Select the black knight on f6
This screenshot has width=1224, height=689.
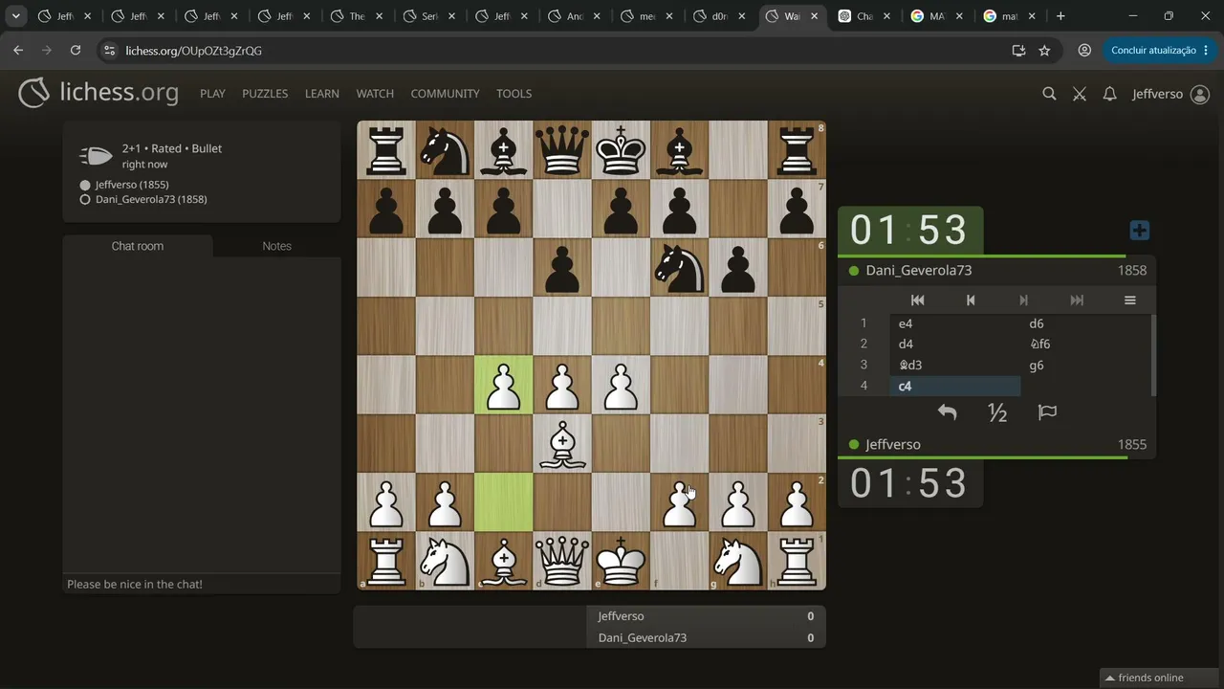coord(680,268)
